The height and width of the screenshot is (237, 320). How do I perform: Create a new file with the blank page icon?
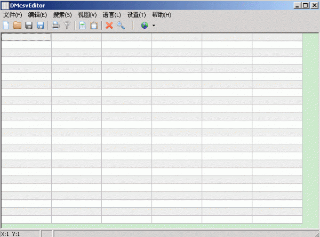point(6,26)
